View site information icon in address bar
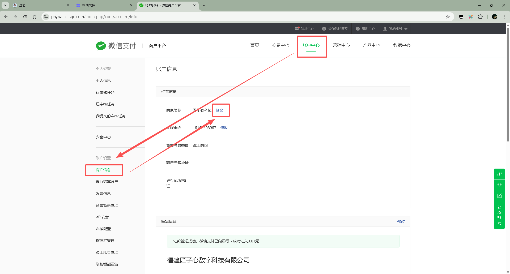The width and height of the screenshot is (510, 274). [x=46, y=17]
